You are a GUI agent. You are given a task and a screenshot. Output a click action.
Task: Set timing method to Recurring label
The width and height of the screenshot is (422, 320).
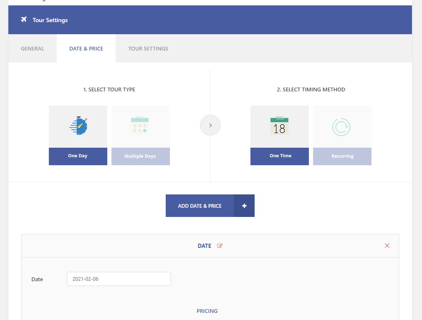[342, 156]
